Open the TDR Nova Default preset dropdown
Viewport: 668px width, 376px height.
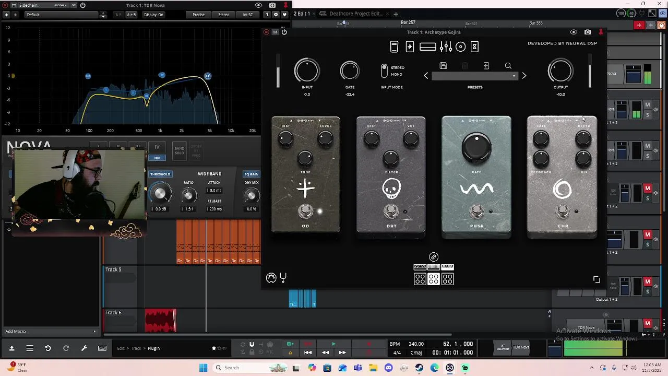(x=63, y=15)
